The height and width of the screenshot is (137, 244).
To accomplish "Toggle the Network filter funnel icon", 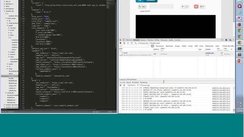I will pos(128,43).
